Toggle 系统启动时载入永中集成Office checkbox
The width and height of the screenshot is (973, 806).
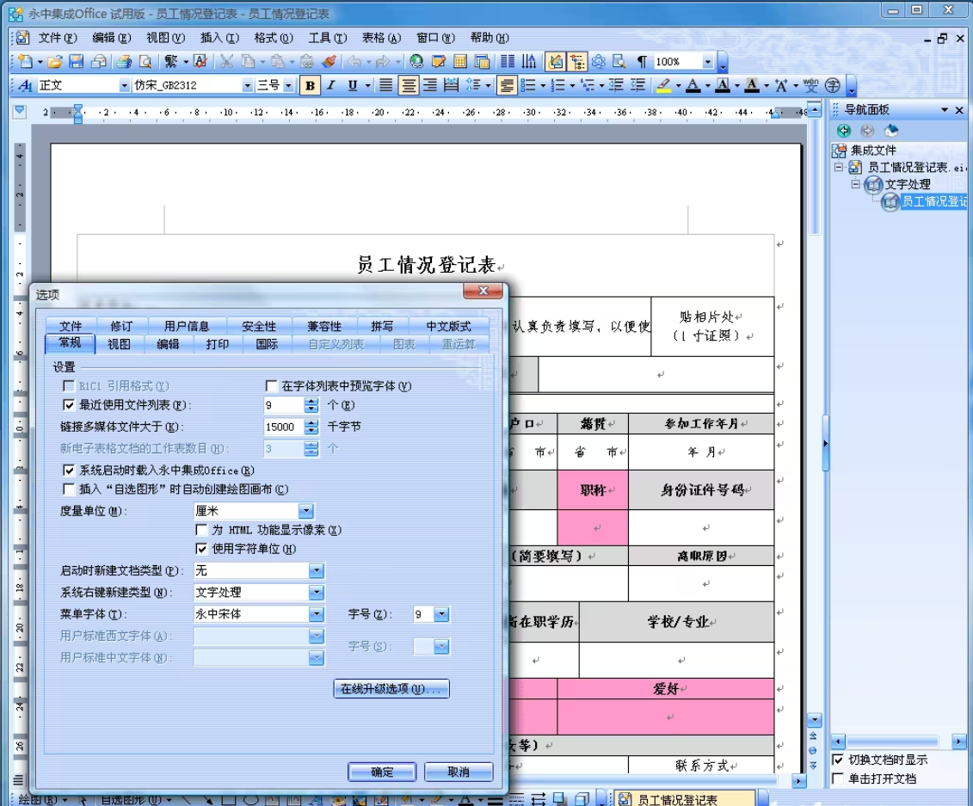click(x=69, y=471)
